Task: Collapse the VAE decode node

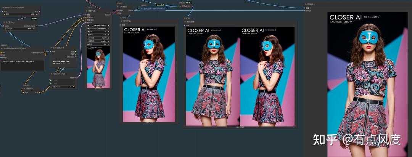Action: [x=118, y=6]
